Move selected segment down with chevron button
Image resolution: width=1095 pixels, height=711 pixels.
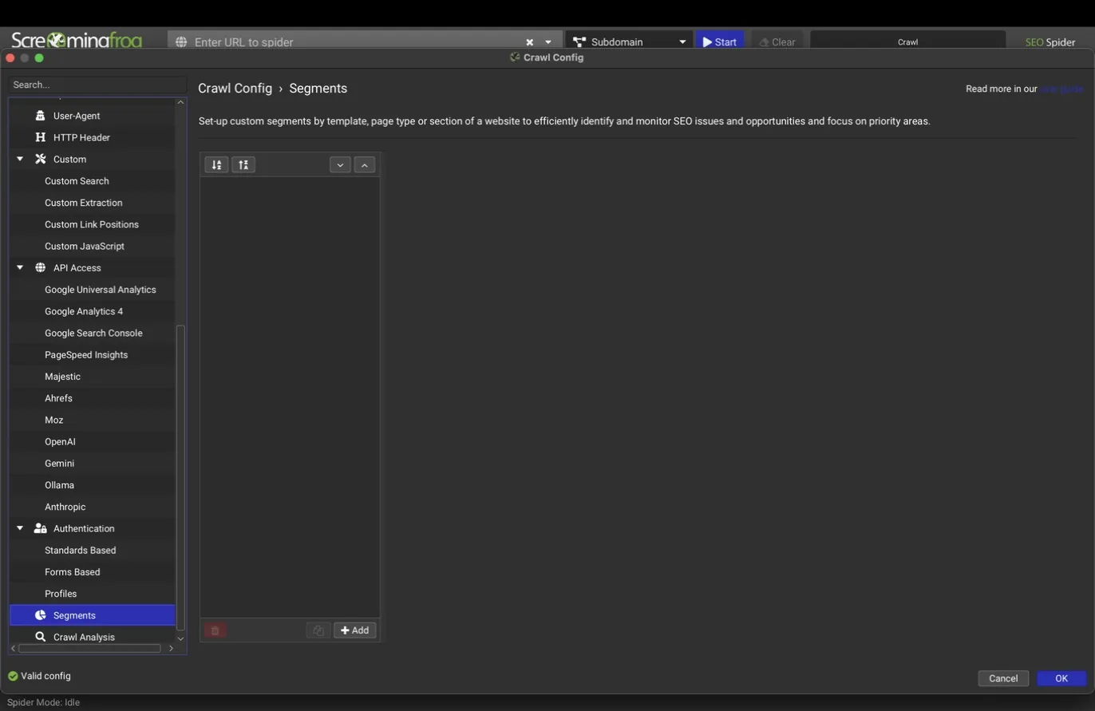coord(340,165)
